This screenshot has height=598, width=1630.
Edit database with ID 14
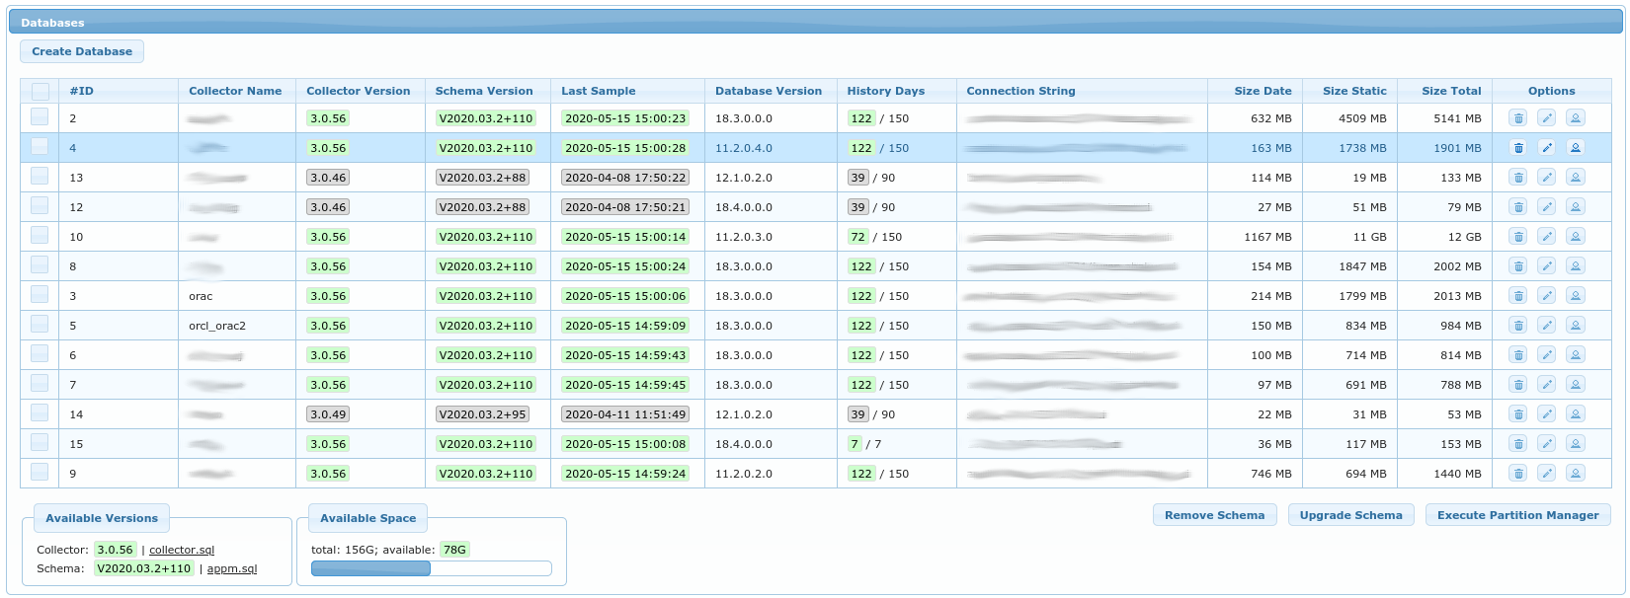click(1547, 414)
